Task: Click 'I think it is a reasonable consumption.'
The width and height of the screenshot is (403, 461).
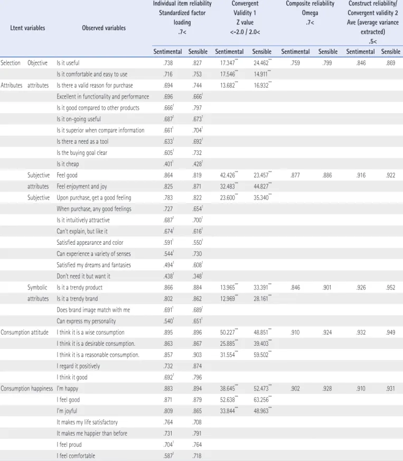Action: [98, 355]
